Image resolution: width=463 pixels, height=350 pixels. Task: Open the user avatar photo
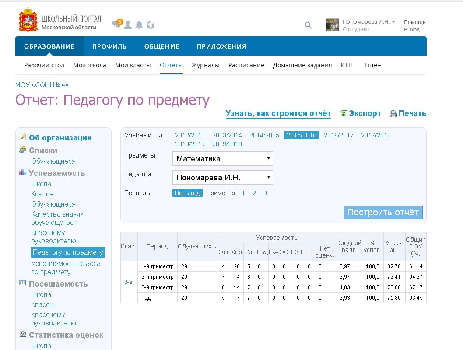333,25
